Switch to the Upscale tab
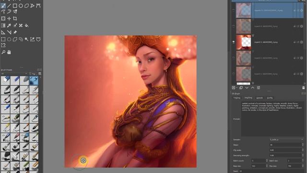 260,98
